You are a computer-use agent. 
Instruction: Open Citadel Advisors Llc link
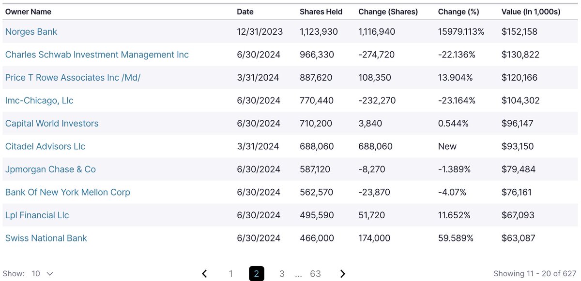coord(45,146)
